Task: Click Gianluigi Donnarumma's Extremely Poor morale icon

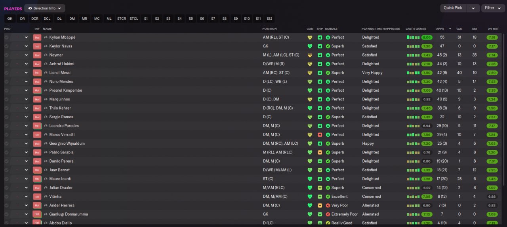Action: (328, 214)
